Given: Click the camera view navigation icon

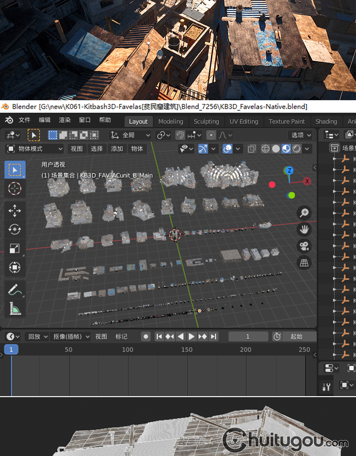Looking at the screenshot, I should [x=304, y=246].
